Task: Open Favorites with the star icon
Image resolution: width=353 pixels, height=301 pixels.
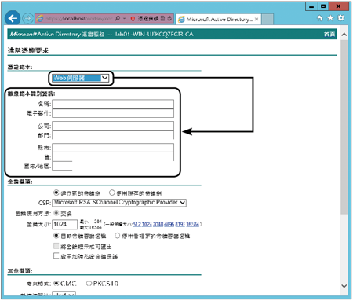Action: [x=330, y=18]
